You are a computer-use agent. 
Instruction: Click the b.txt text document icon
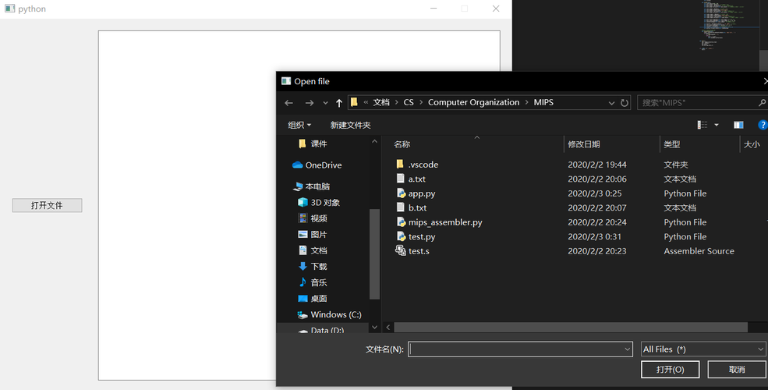point(400,207)
